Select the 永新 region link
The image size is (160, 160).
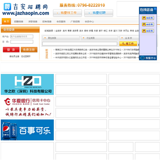pyautogui.click(x=96, y=31)
